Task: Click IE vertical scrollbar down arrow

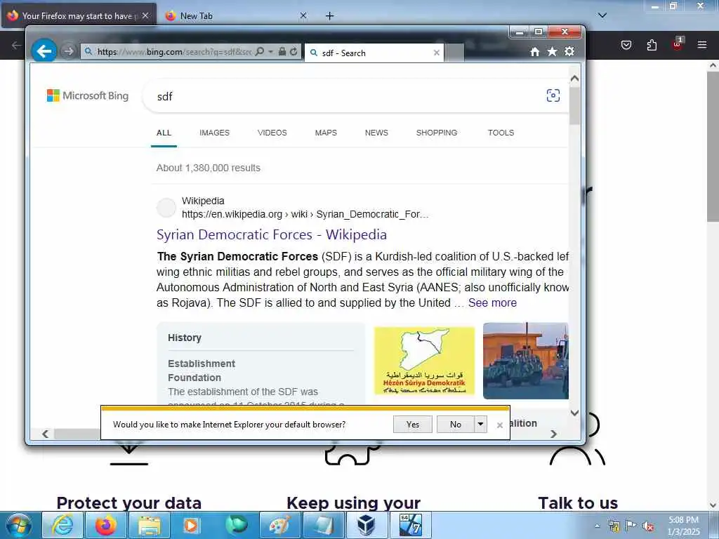Action: [x=574, y=413]
